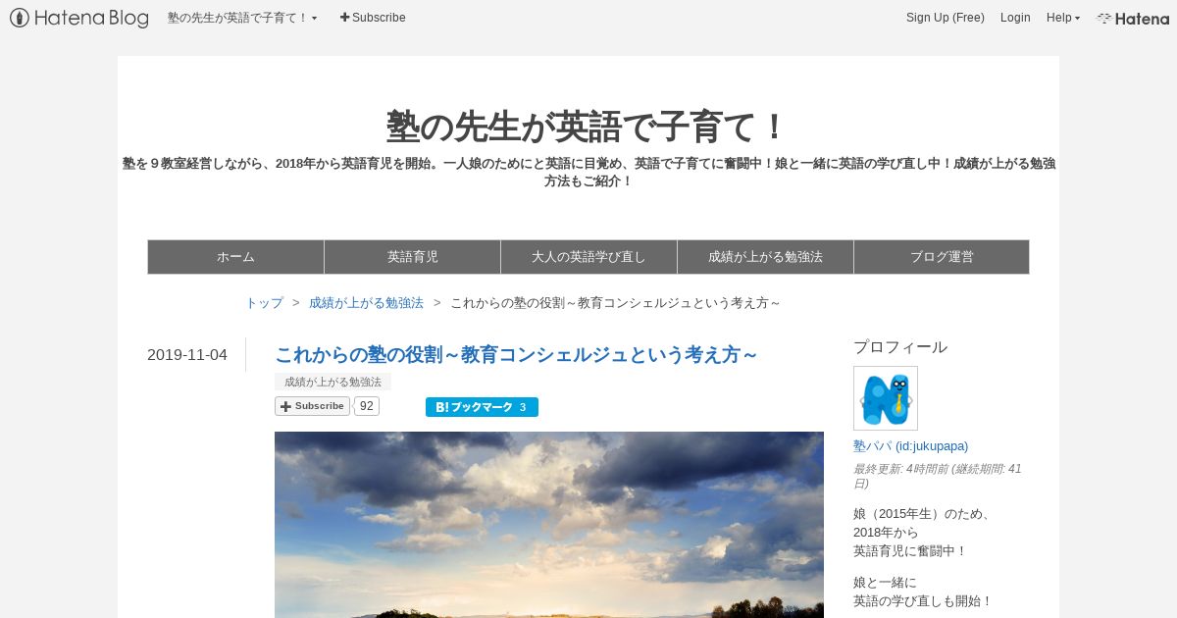
Task: Open the blog name dropdown in header
Action: click(242, 18)
